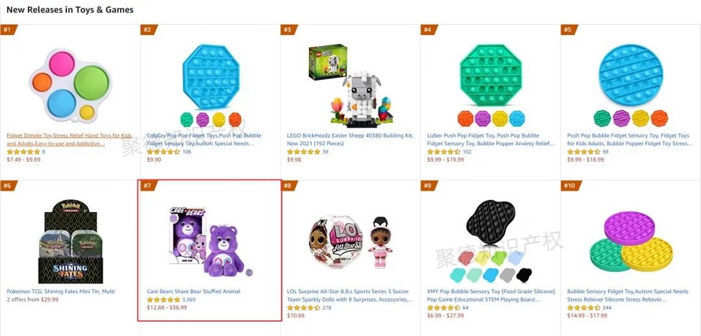Open the Care Bears Share Bear image

tap(210, 242)
